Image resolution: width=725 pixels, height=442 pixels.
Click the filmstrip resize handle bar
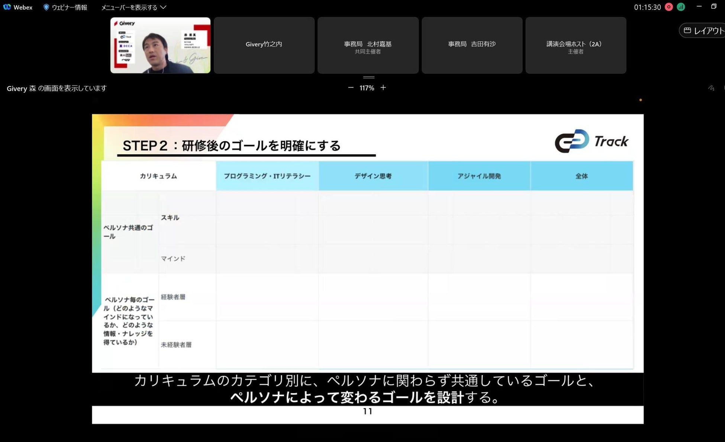coord(368,77)
